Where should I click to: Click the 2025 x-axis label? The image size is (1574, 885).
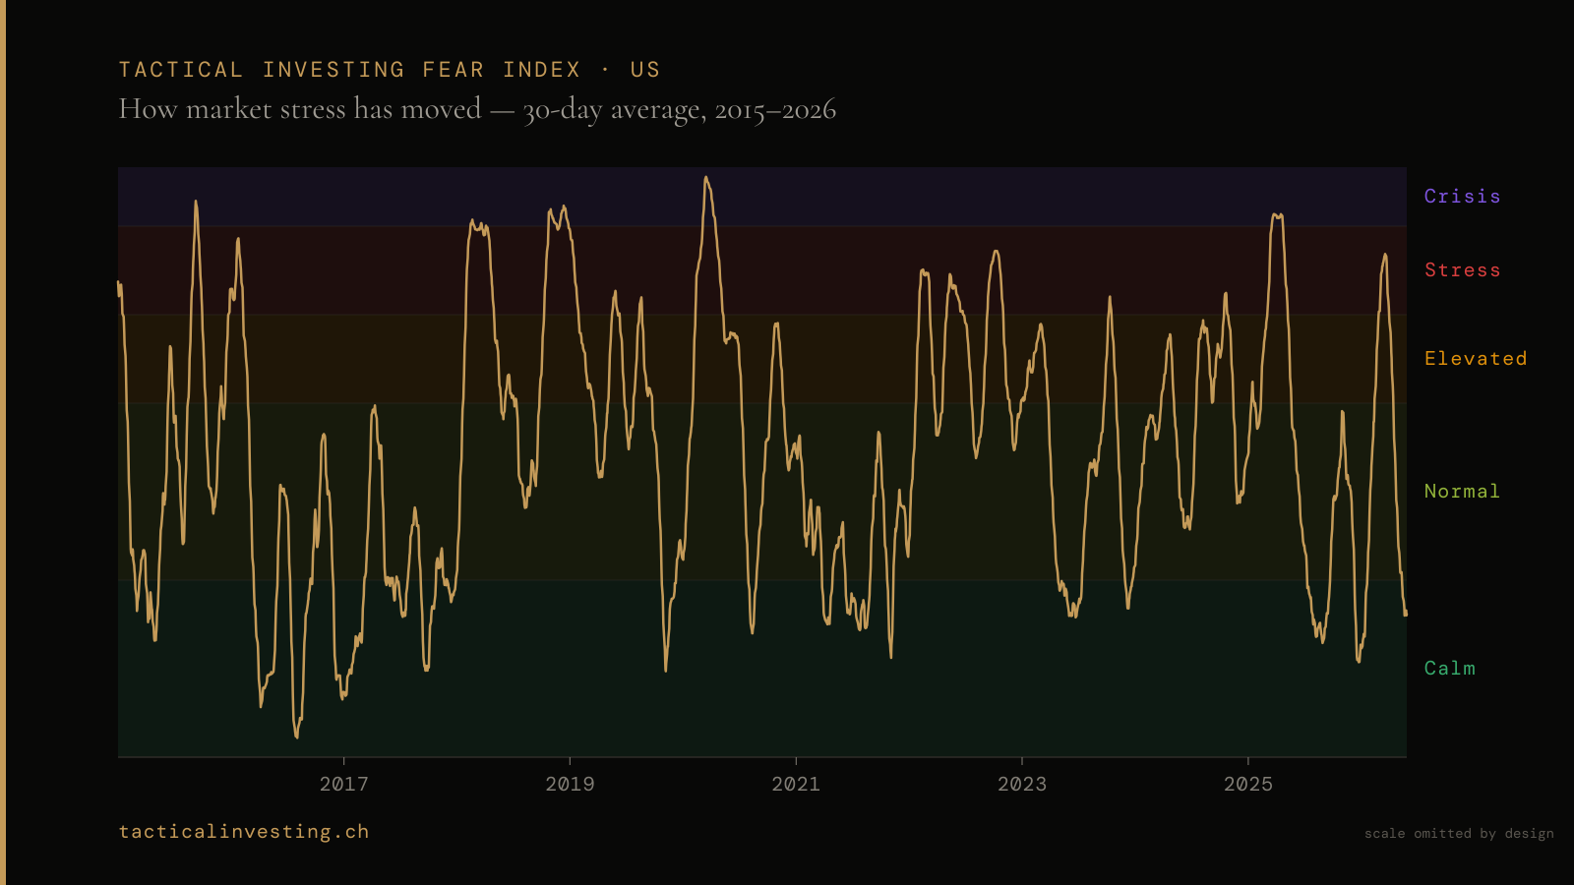pos(1248,784)
